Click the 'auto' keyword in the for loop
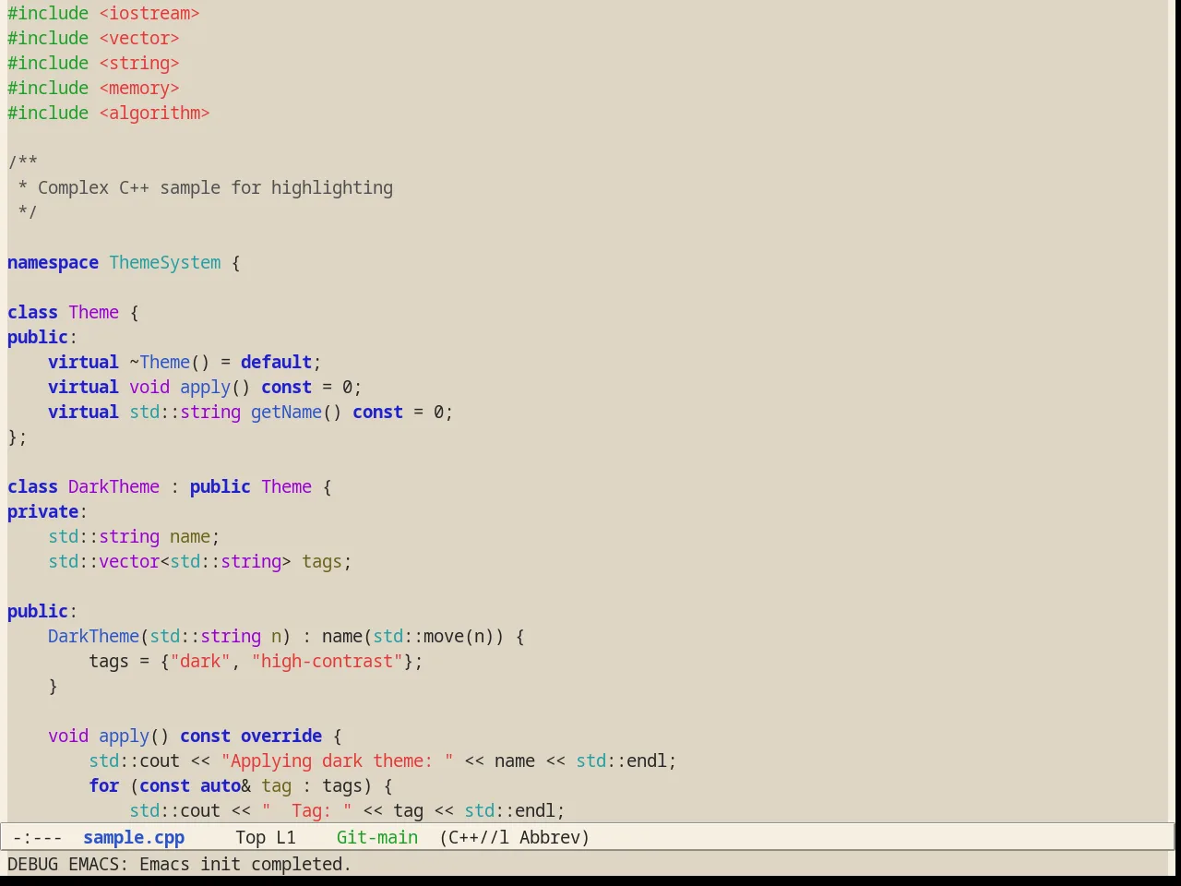This screenshot has width=1181, height=886. pyautogui.click(x=221, y=785)
